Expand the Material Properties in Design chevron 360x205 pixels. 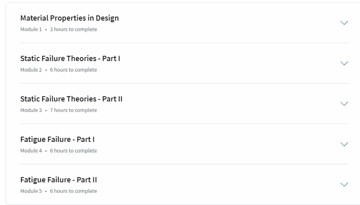tap(344, 23)
